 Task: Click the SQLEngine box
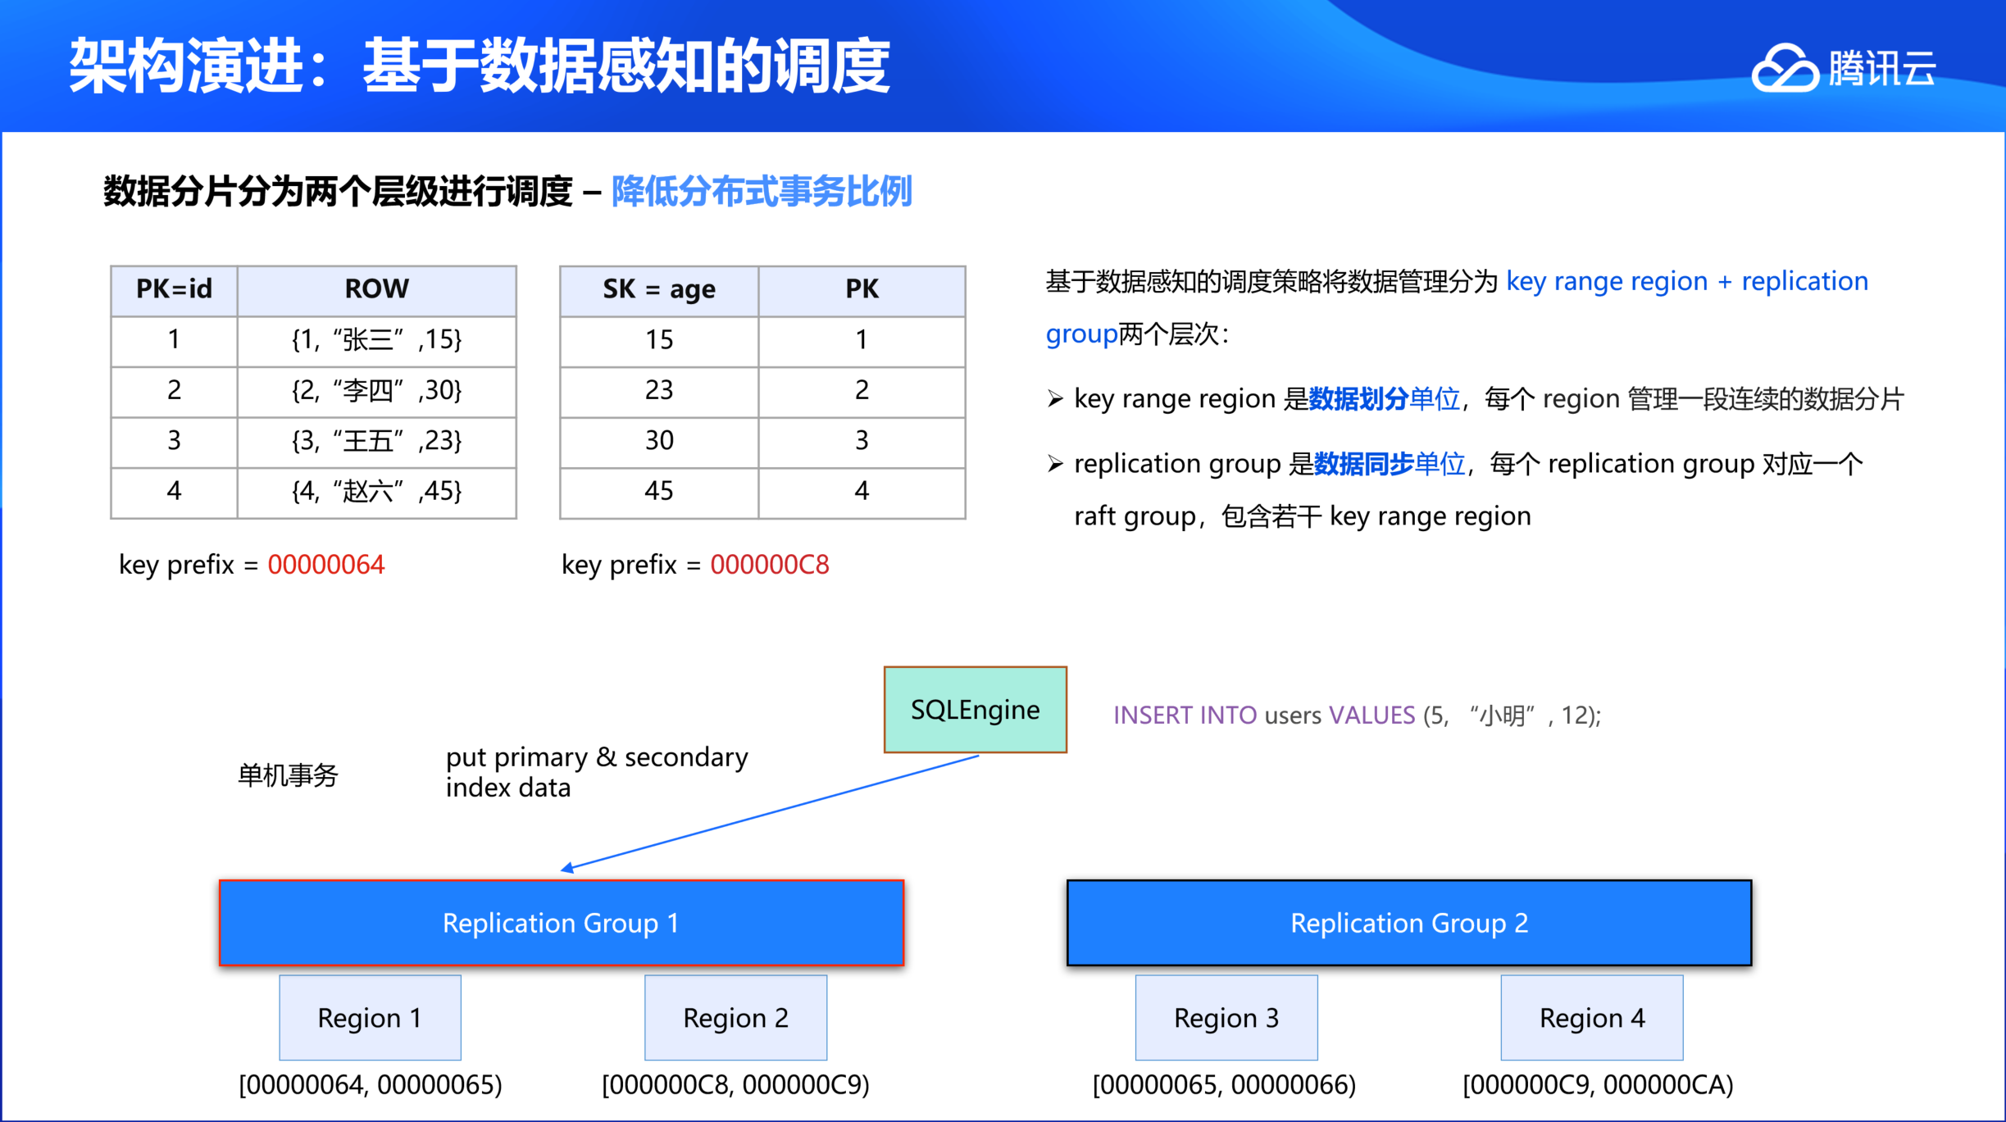tap(975, 710)
